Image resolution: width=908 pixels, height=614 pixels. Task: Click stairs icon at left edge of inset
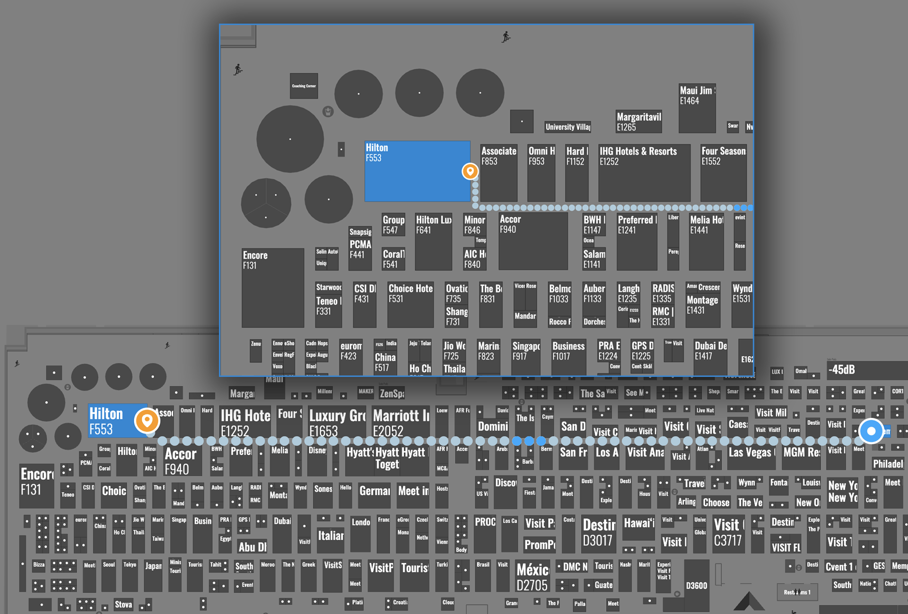[238, 70]
